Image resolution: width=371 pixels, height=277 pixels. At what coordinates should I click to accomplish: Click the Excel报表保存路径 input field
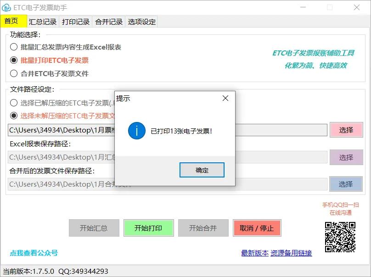point(168,157)
